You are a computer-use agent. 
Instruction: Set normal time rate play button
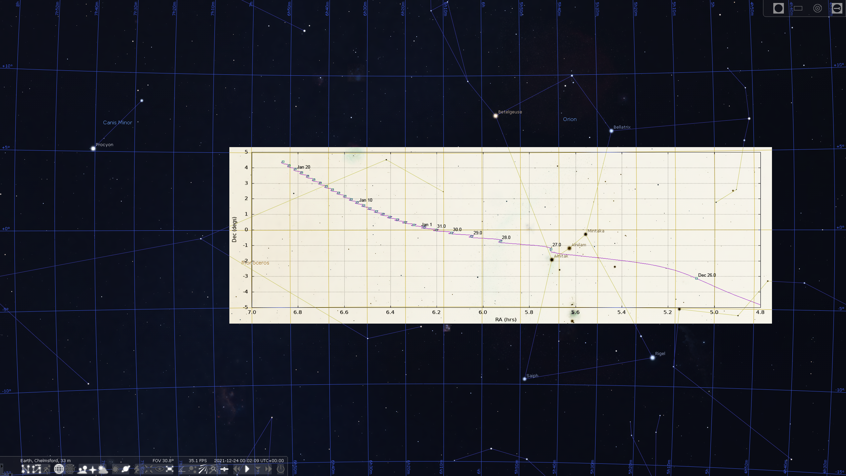pos(247,469)
